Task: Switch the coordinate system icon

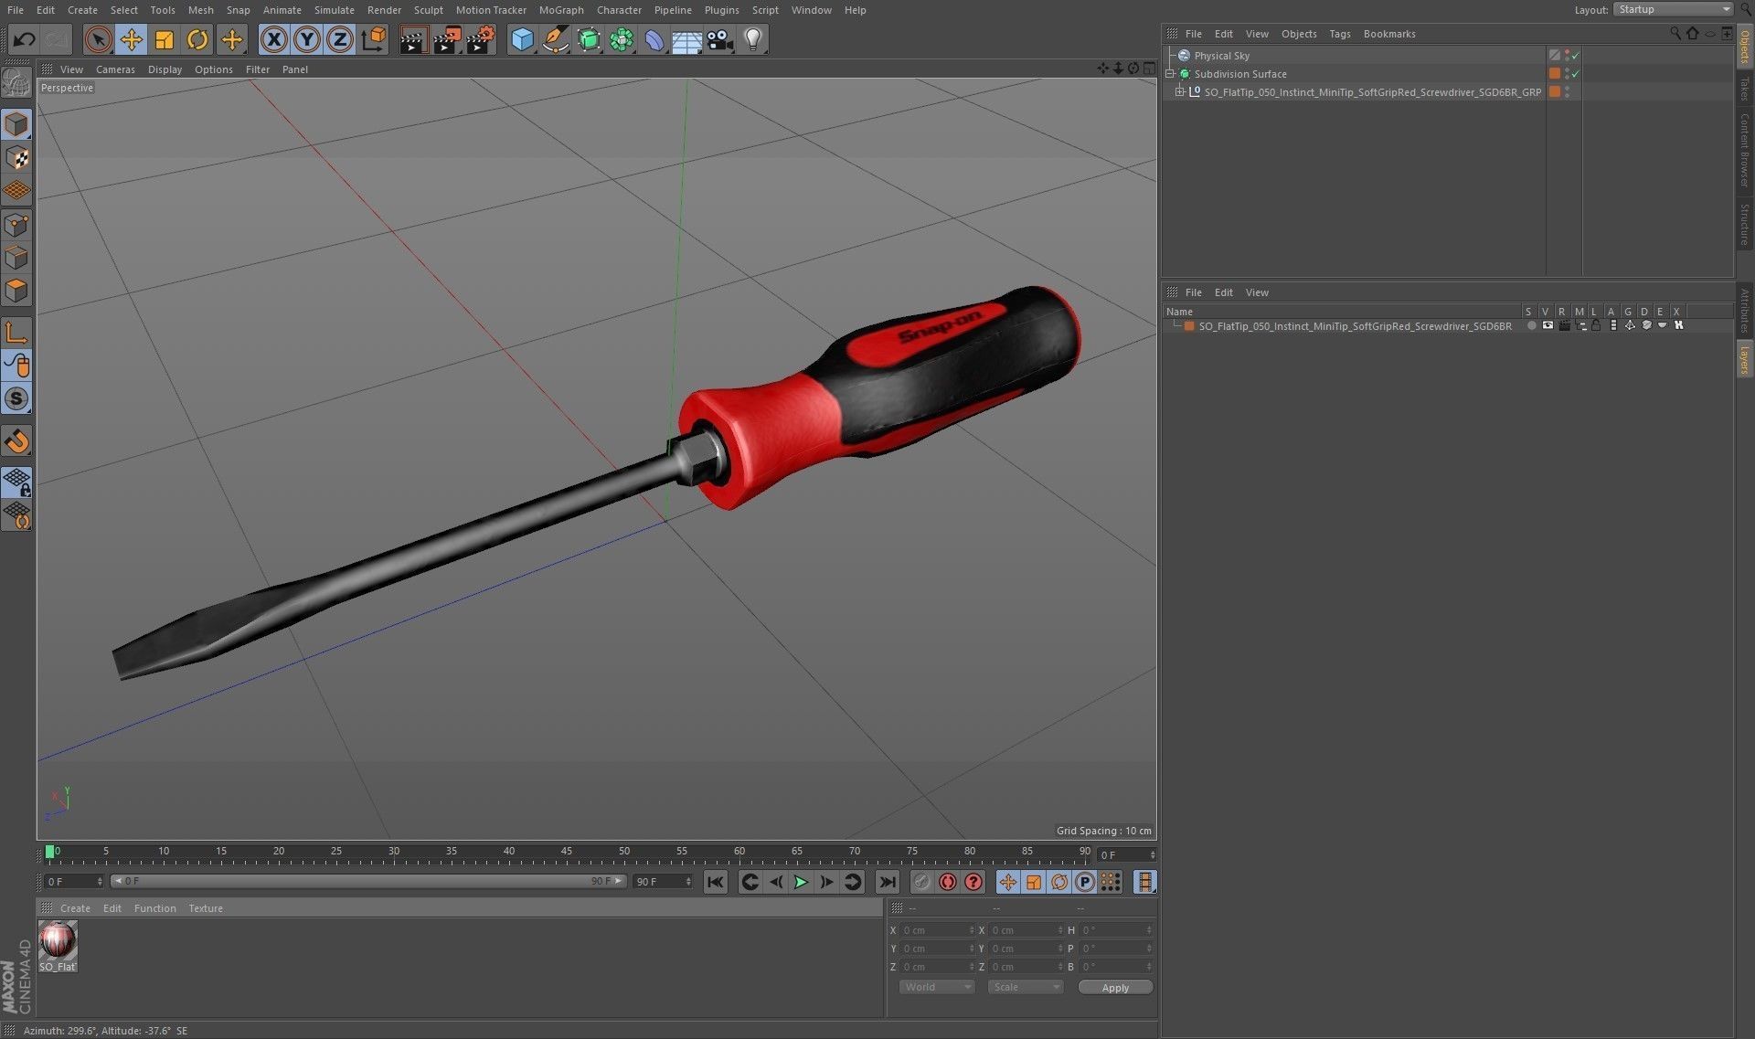Action: click(x=374, y=39)
